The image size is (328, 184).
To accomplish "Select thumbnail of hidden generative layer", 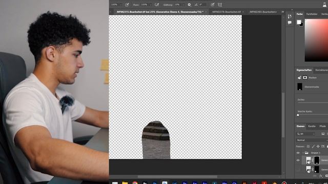I will (309, 169).
